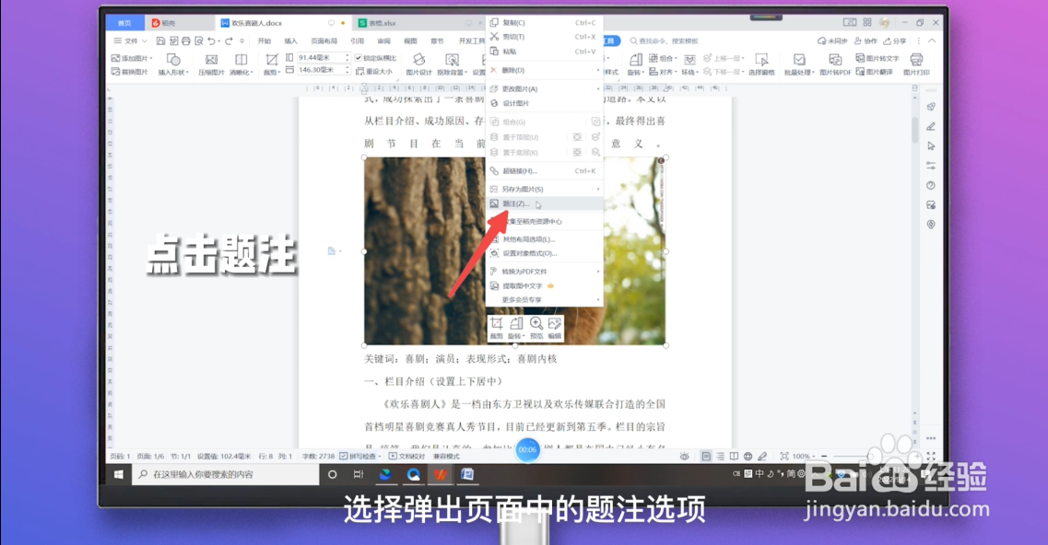Click the save icon in the quick access toolbar
This screenshot has height=545, width=1048.
(x=160, y=41)
